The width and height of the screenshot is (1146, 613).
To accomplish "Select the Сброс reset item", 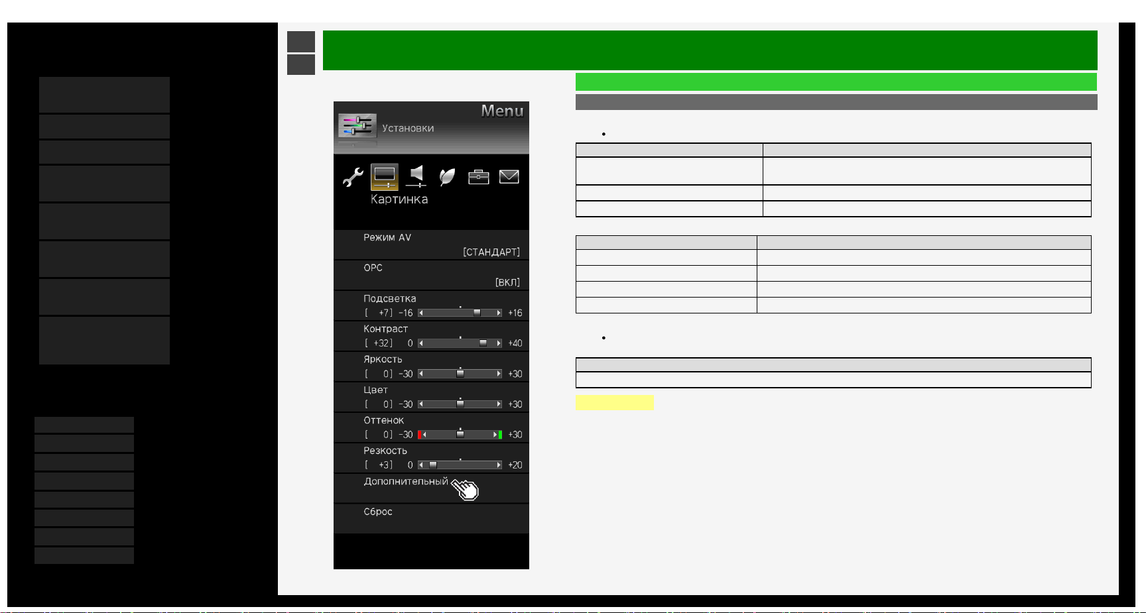I will click(x=431, y=519).
